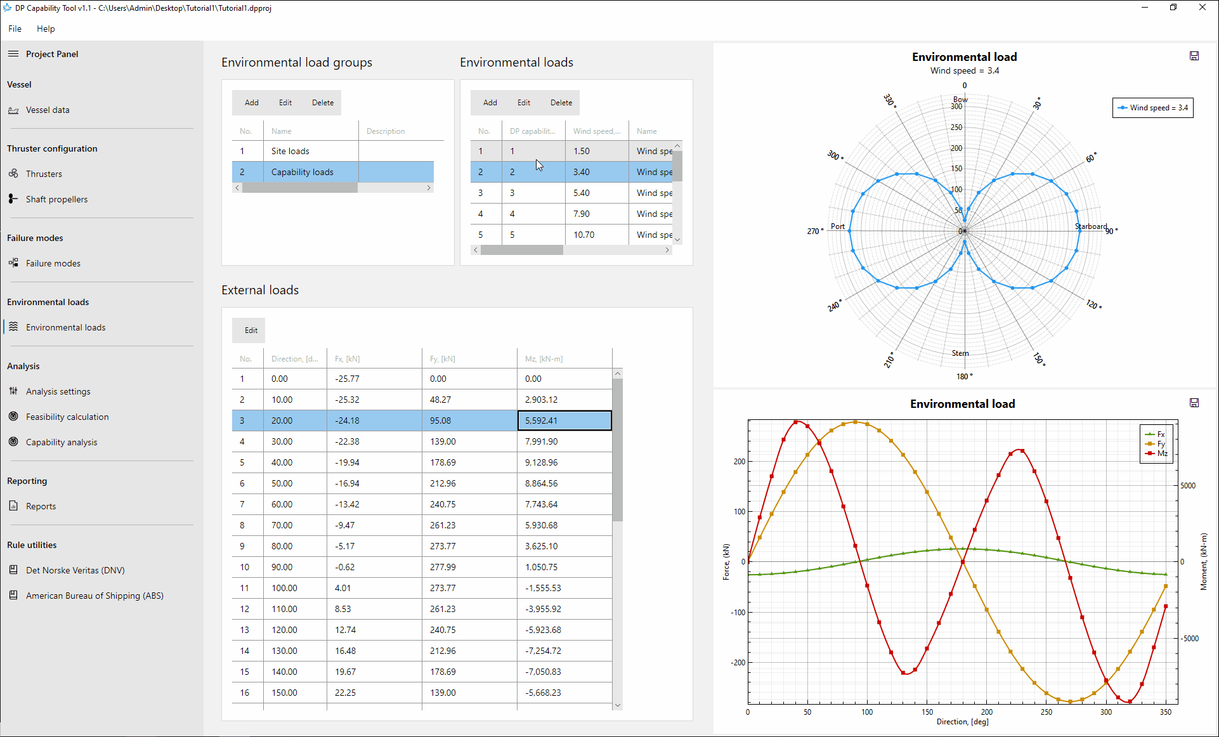This screenshot has width=1219, height=737.
Task: Click the down arrow of the Environmental loads list scrollbar
Action: [677, 240]
